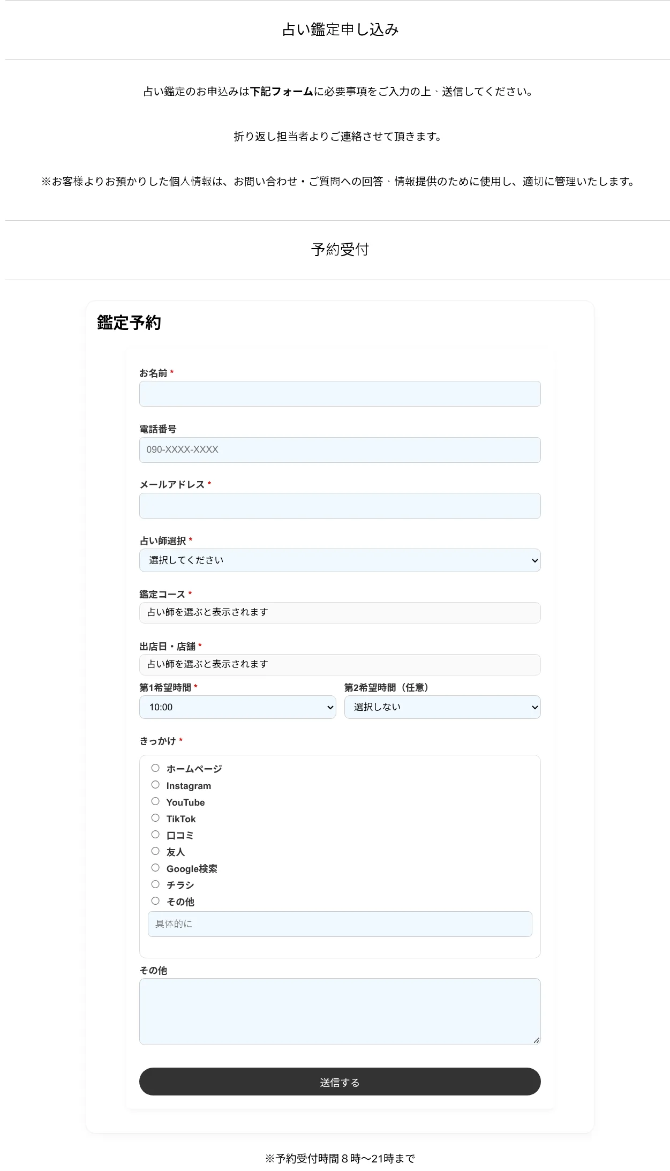Click the 占い鑑定申し込み page title
Screen dimensions: 670x1171
click(340, 29)
